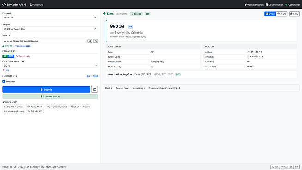Image resolution: width=302 pixels, height=170 pixels.
Task: Run the Quick ZIP + Timezone quick demo
Action: tap(80, 107)
